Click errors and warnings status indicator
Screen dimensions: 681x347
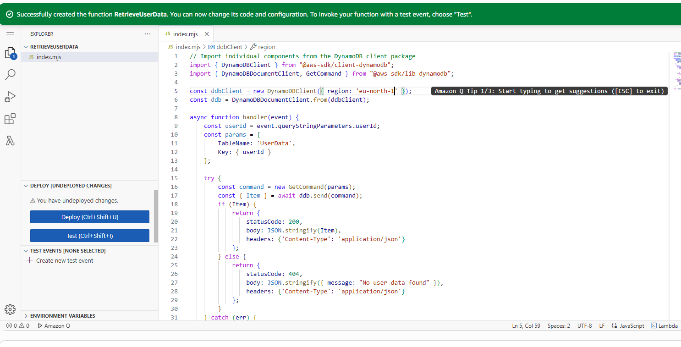(17, 326)
